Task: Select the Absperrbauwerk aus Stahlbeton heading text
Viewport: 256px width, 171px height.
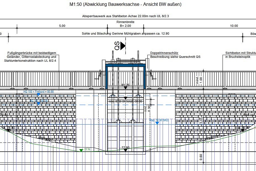Action: click(x=125, y=16)
